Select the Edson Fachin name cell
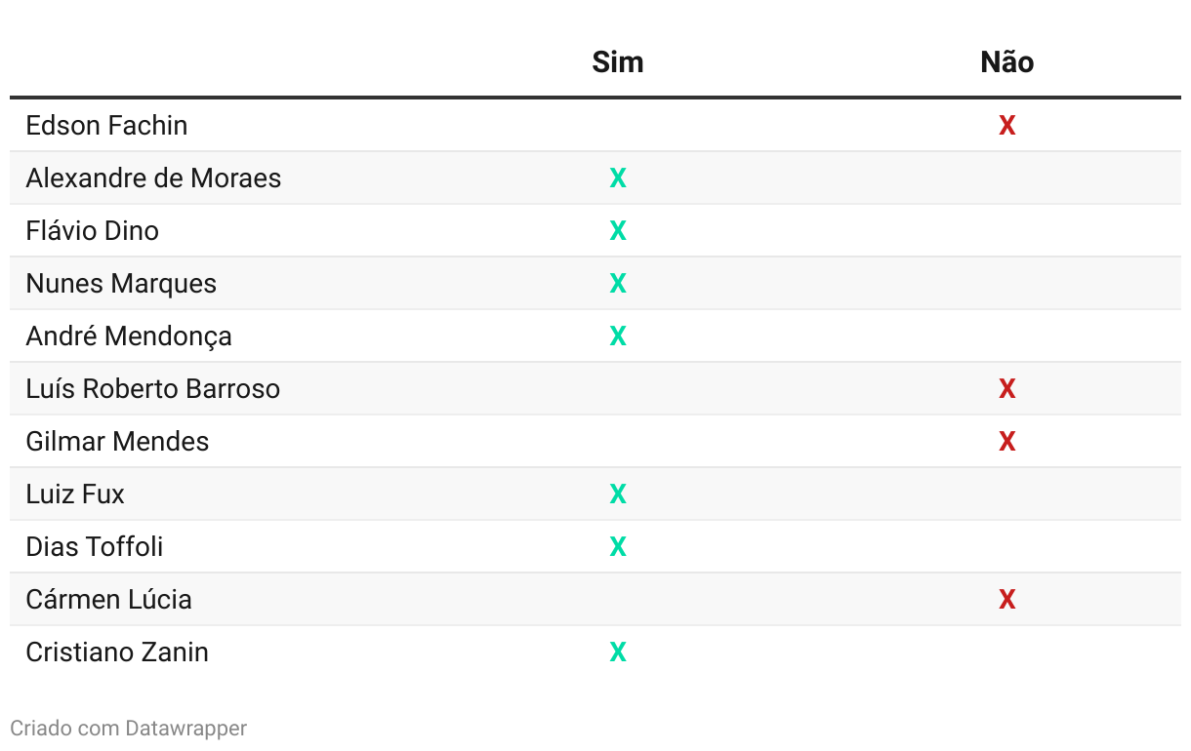Screen dimensions: 1191x751 106,125
